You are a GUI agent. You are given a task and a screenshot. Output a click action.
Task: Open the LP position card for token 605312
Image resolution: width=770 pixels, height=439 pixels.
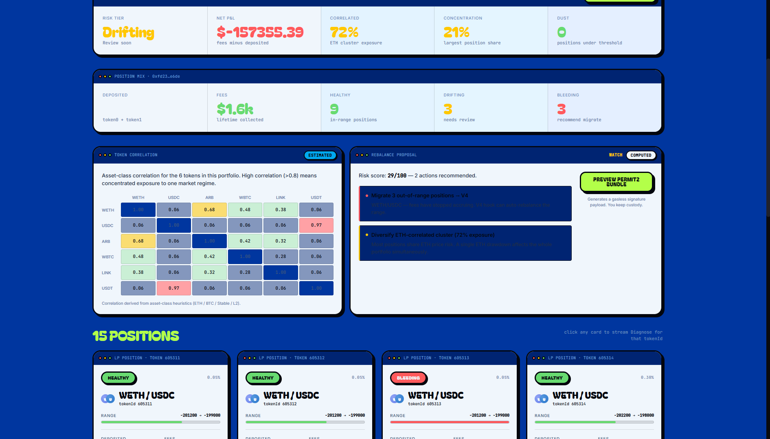pyautogui.click(x=305, y=395)
